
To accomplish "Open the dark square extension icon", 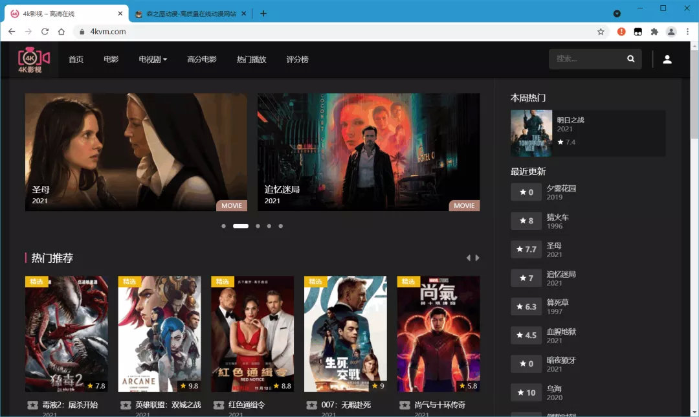I will coord(638,32).
